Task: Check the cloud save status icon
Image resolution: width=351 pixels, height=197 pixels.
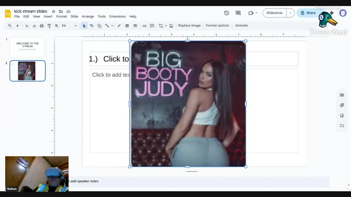Action: 68,11
